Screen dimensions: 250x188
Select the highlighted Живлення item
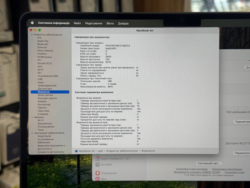pos(50,92)
